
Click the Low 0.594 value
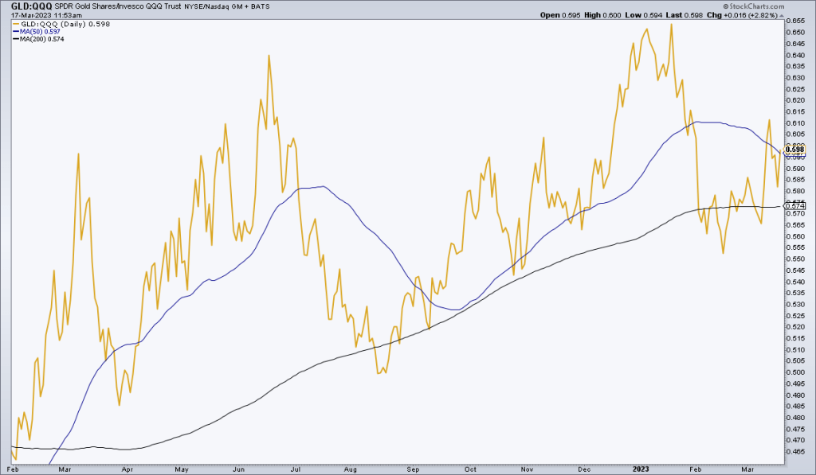pyautogui.click(x=644, y=15)
